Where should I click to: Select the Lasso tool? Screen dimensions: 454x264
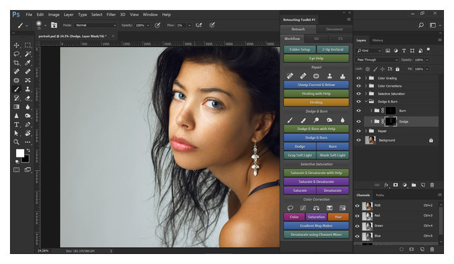[x=17, y=54]
